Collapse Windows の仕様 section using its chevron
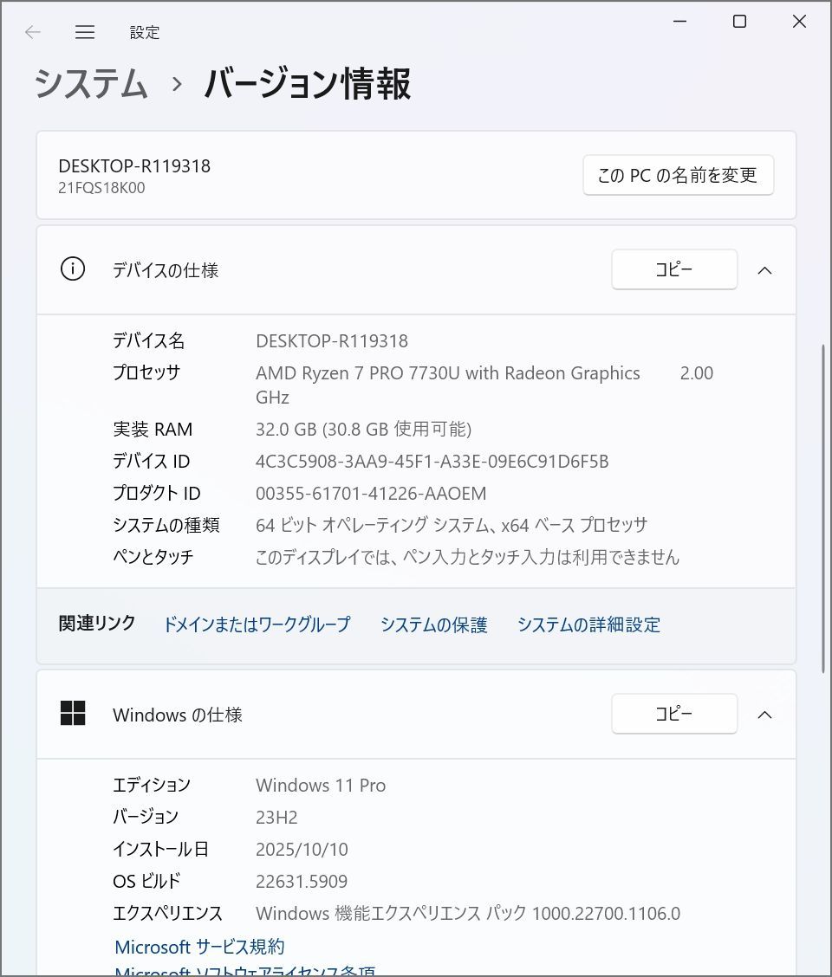Image resolution: width=832 pixels, height=977 pixels. pyautogui.click(x=764, y=715)
